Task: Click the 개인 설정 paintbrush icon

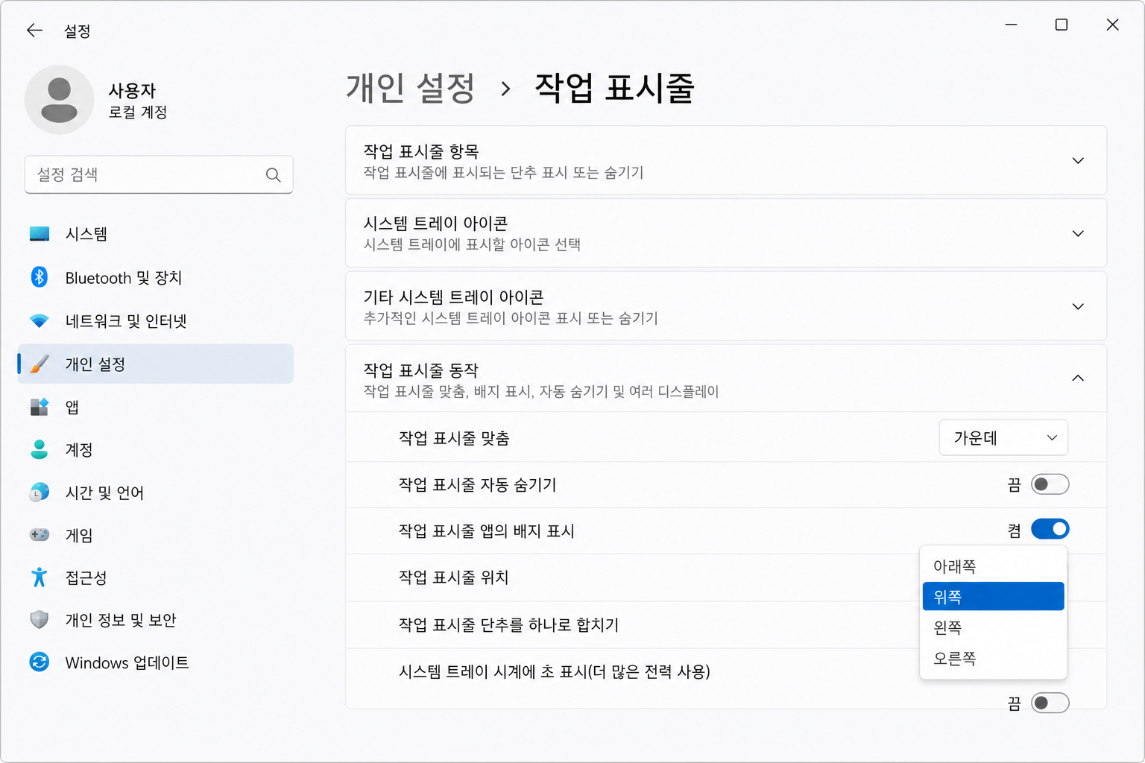Action: (40, 364)
